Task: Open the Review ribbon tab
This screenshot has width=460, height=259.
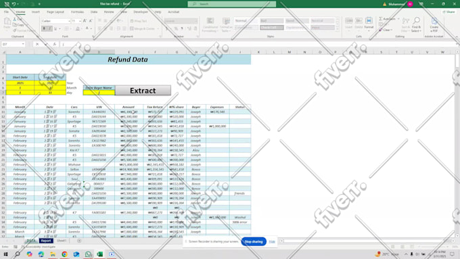Action: 109,12
